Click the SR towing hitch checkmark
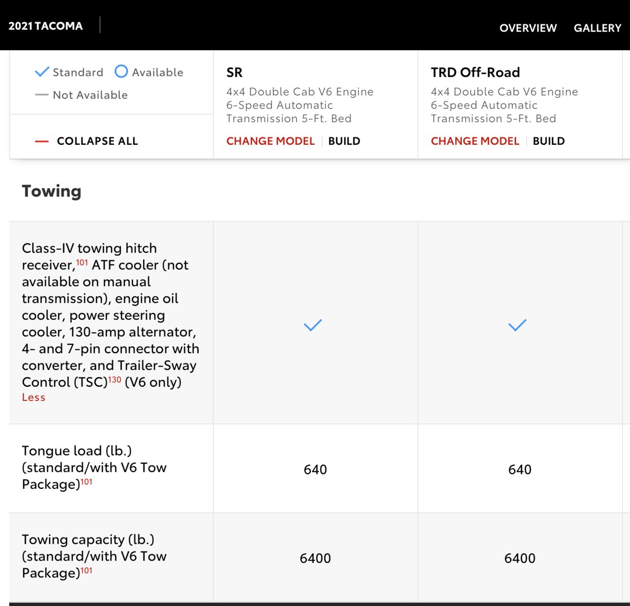This screenshot has height=606, width=630. pos(313,325)
